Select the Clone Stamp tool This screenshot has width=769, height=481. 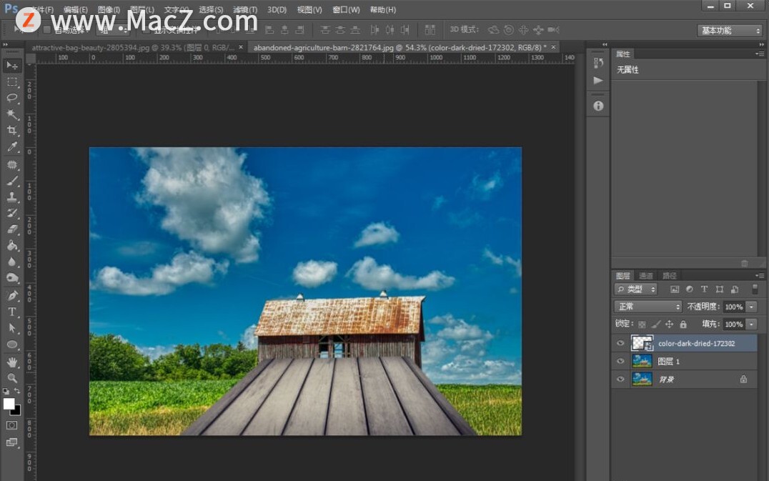pos(12,197)
